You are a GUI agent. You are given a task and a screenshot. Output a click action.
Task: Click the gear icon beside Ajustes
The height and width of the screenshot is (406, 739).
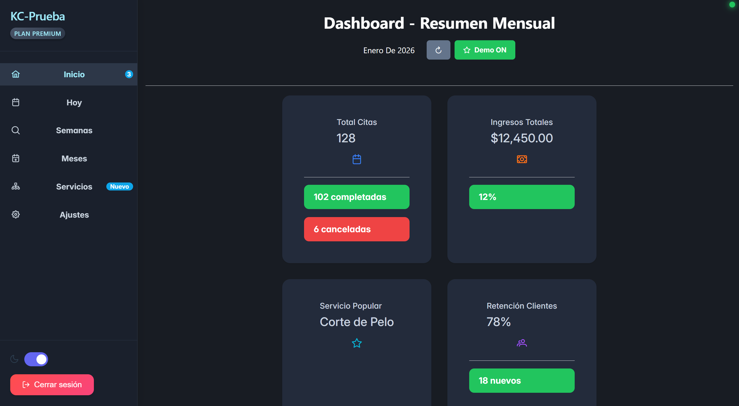(x=15, y=215)
